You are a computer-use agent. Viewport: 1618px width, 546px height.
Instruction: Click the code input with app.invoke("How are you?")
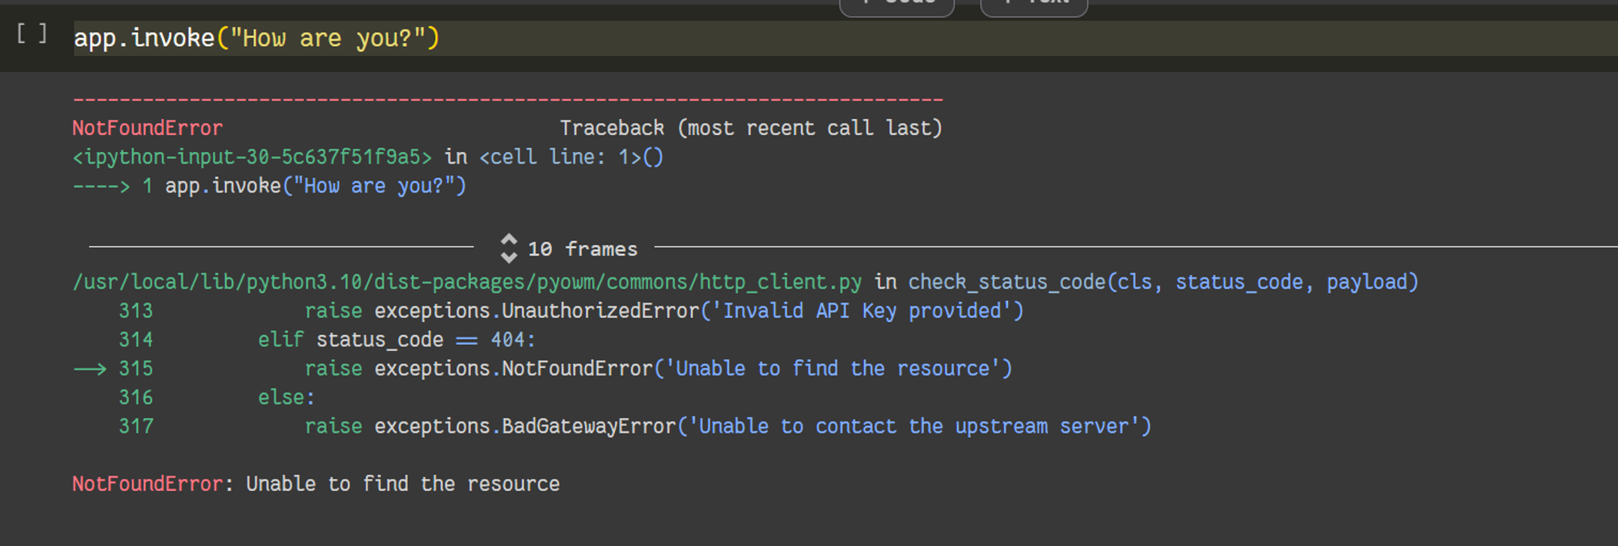[845, 38]
